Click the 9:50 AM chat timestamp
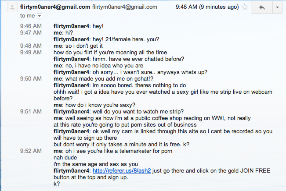Viewport: 286px width, 191px height. coord(31,78)
